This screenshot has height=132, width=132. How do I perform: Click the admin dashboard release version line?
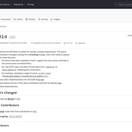[31, 83]
